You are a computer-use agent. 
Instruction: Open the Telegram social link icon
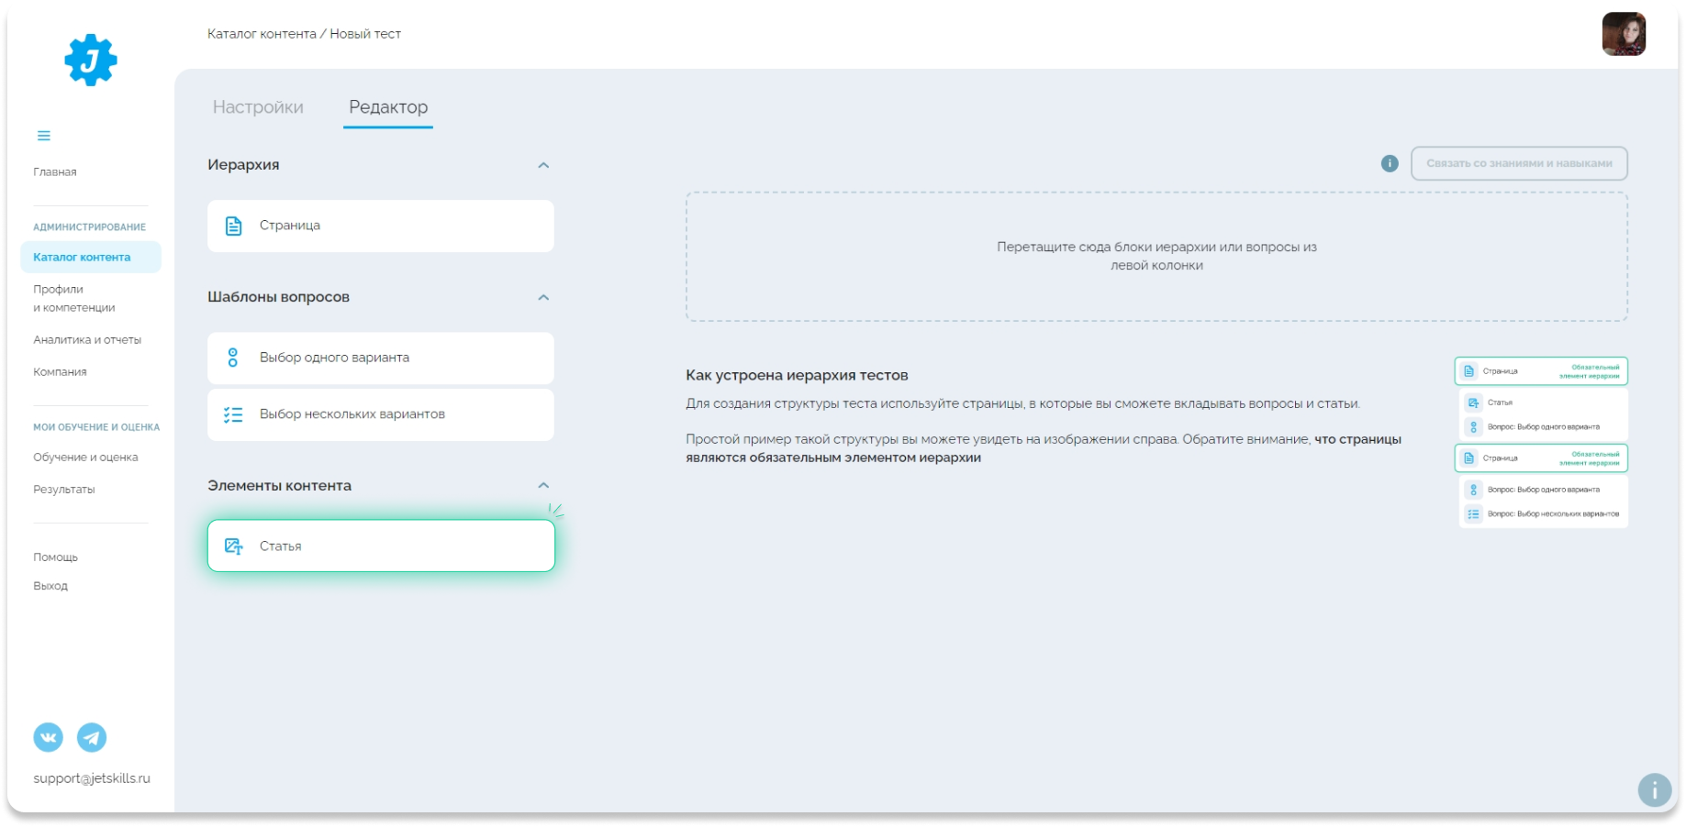pos(92,737)
